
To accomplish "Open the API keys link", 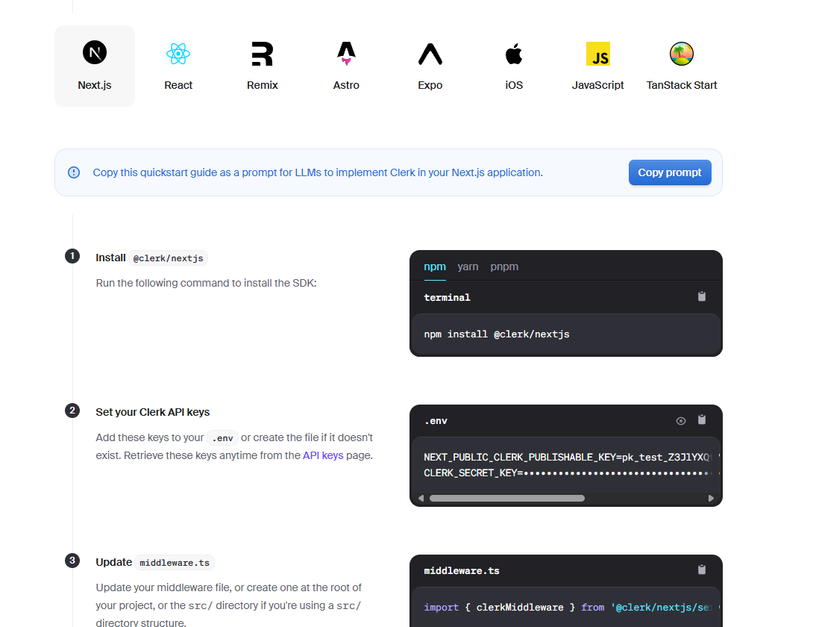I will pos(323,455).
